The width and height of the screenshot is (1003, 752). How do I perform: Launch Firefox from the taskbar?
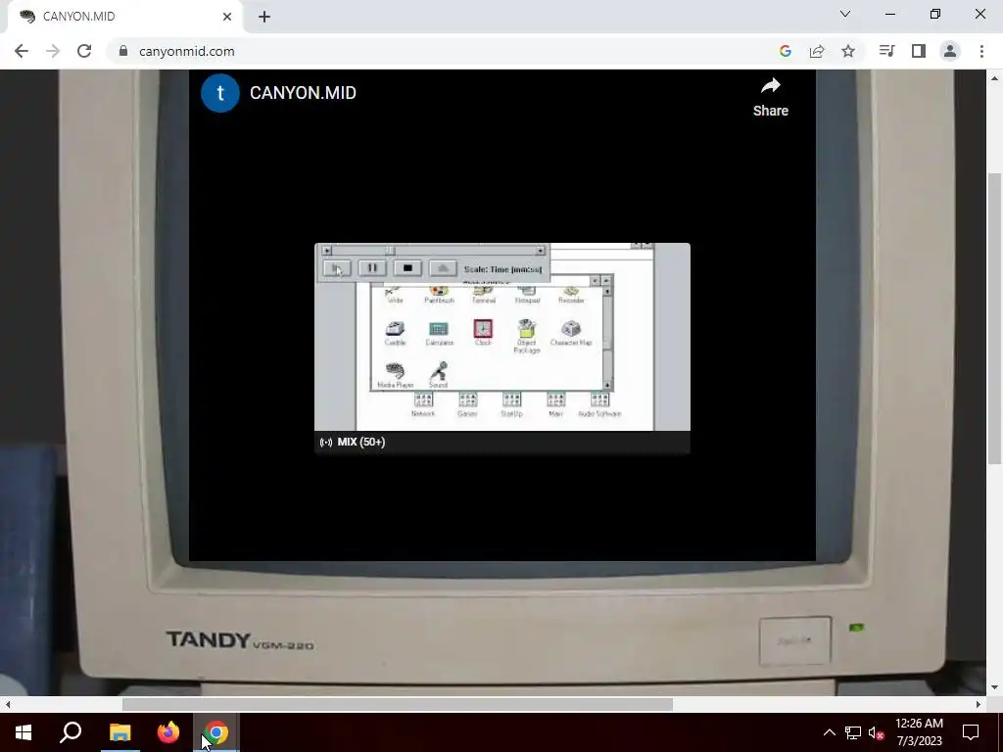point(168,732)
